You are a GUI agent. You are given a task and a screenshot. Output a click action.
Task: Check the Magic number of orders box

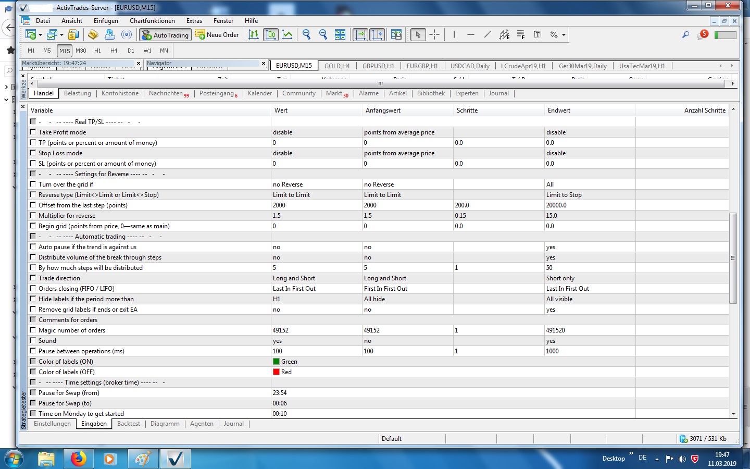[x=33, y=330]
